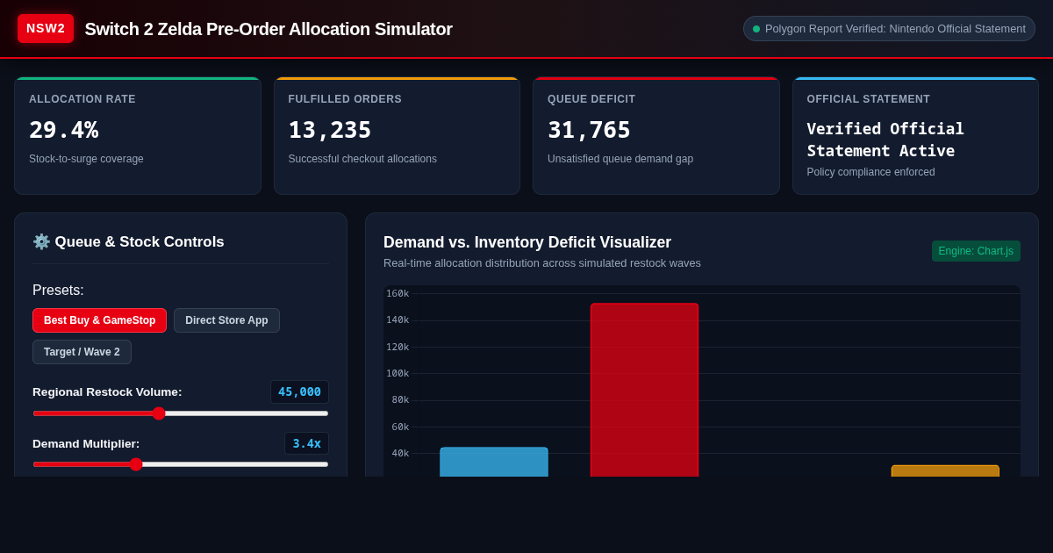Click the Regional Restock Volume label
The image size is (1053, 553).
[107, 392]
